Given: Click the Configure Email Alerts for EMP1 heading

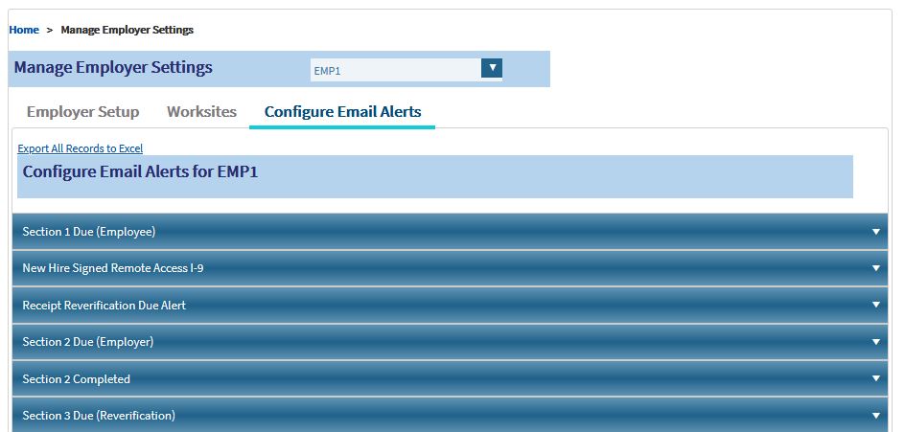Looking at the screenshot, I should (140, 171).
